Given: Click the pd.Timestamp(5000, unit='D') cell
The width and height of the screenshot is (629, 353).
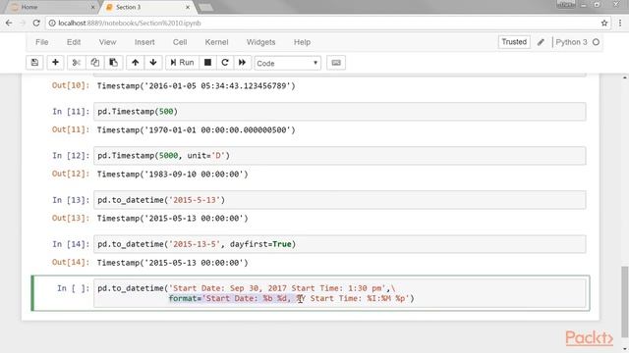Looking at the screenshot, I should pyautogui.click(x=340, y=155).
